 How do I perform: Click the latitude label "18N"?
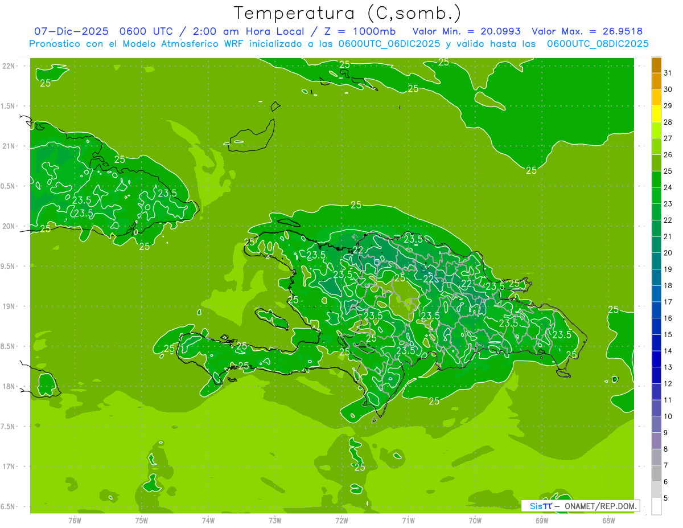(9, 386)
